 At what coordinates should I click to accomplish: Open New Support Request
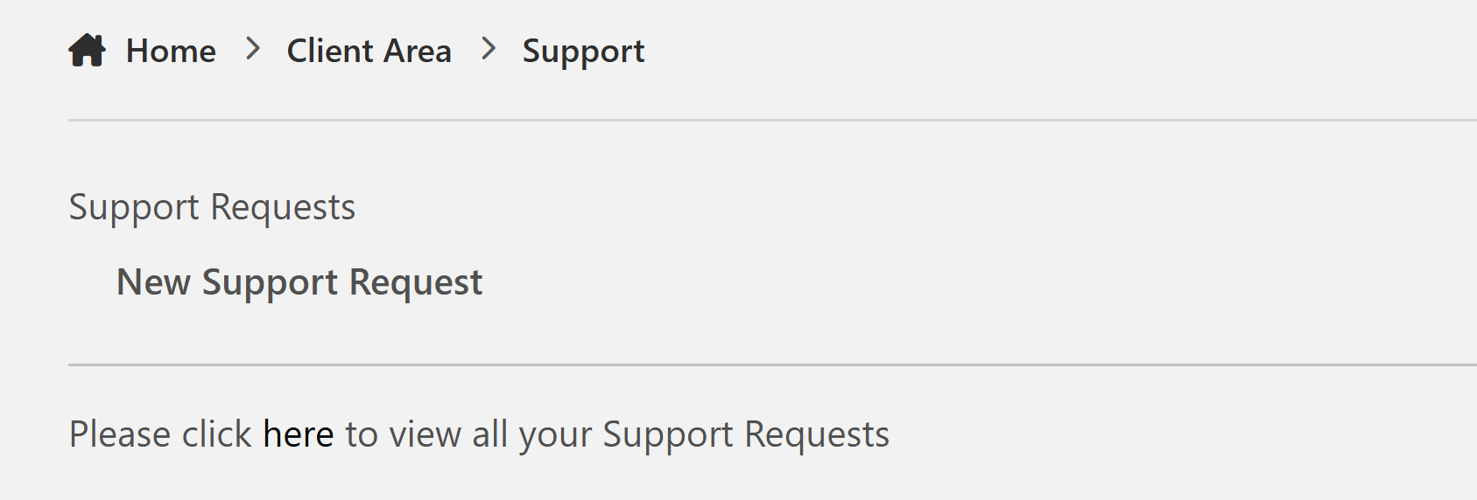click(x=299, y=283)
